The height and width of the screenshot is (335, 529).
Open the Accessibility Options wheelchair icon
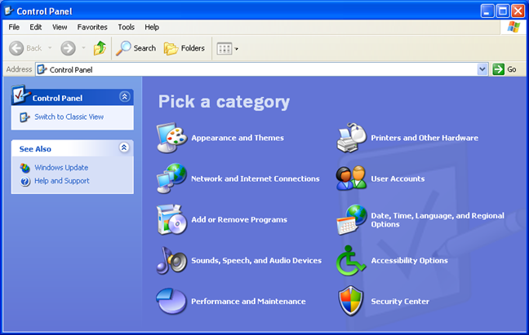tap(352, 261)
